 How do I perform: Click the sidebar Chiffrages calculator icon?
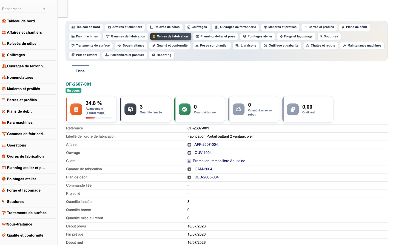coord(4,55)
